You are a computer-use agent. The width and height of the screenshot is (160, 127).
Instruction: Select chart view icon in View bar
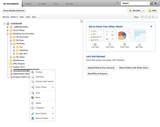tap(153, 17)
